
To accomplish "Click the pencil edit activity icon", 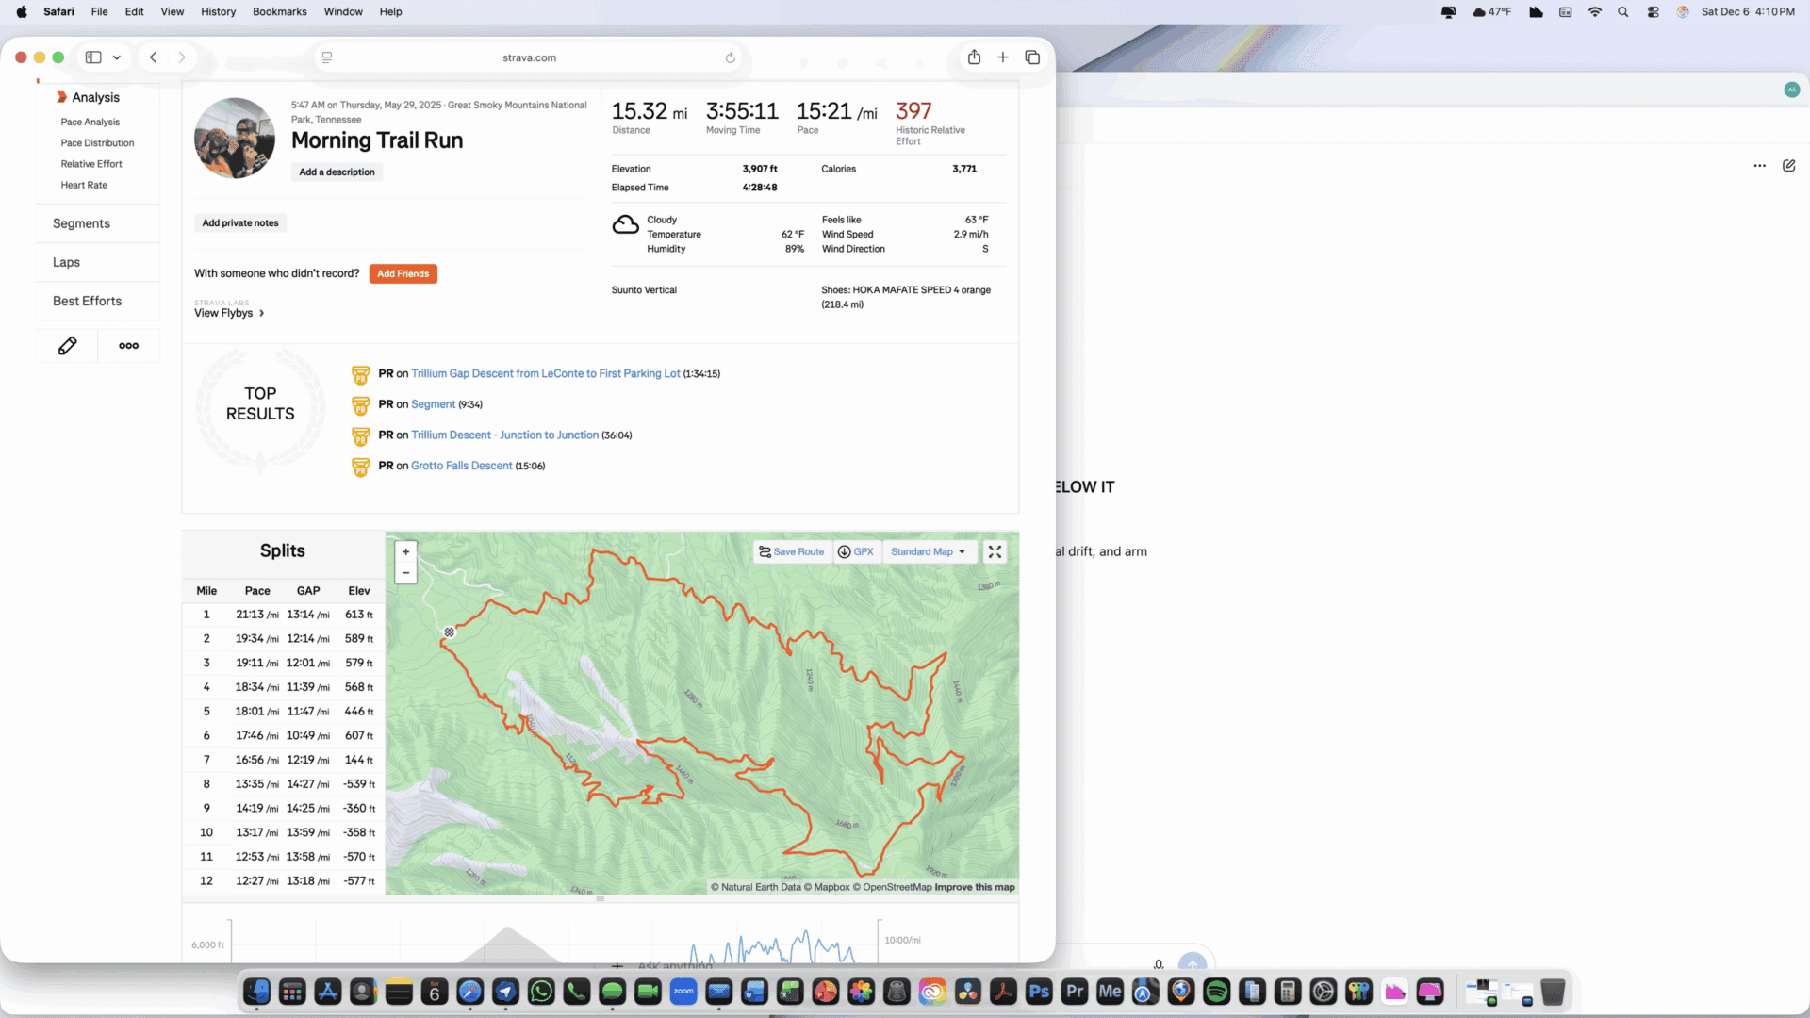I will 67,346.
